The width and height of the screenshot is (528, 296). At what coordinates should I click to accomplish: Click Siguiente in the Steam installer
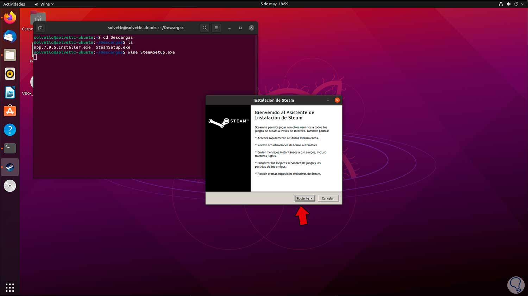pos(305,198)
